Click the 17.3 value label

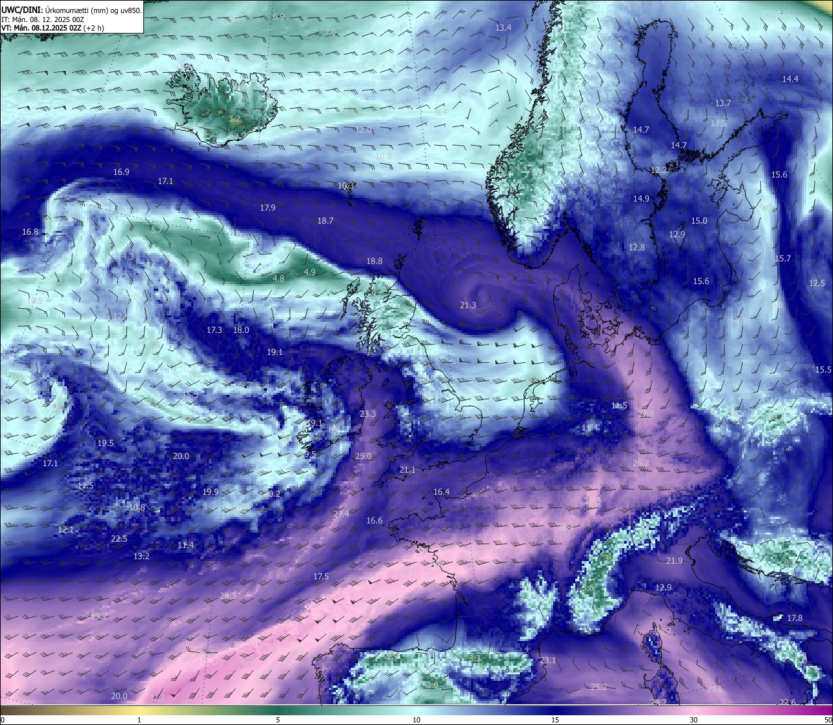point(214,330)
